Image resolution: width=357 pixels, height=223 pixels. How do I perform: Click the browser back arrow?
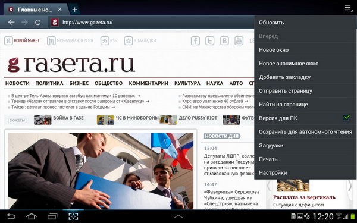(11, 23)
